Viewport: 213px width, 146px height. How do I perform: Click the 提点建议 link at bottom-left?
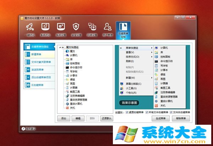click(x=29, y=129)
